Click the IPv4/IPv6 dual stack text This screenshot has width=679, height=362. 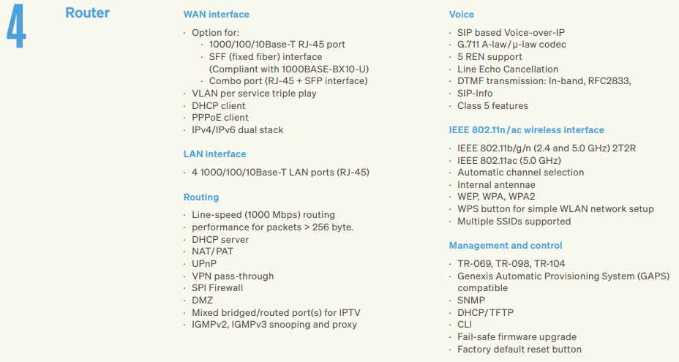(237, 130)
